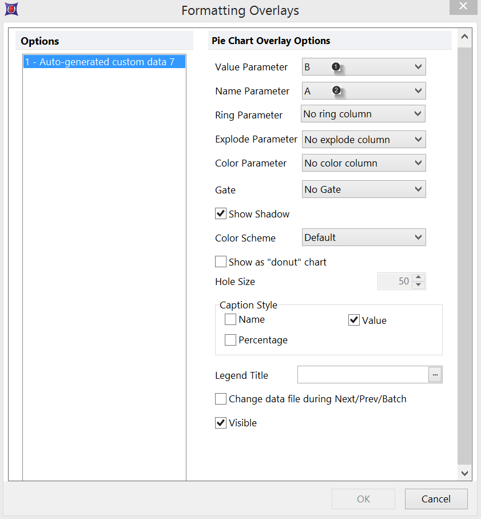Image resolution: width=481 pixels, height=519 pixels.
Task: Expand the Color Scheme dropdown
Action: 364,237
